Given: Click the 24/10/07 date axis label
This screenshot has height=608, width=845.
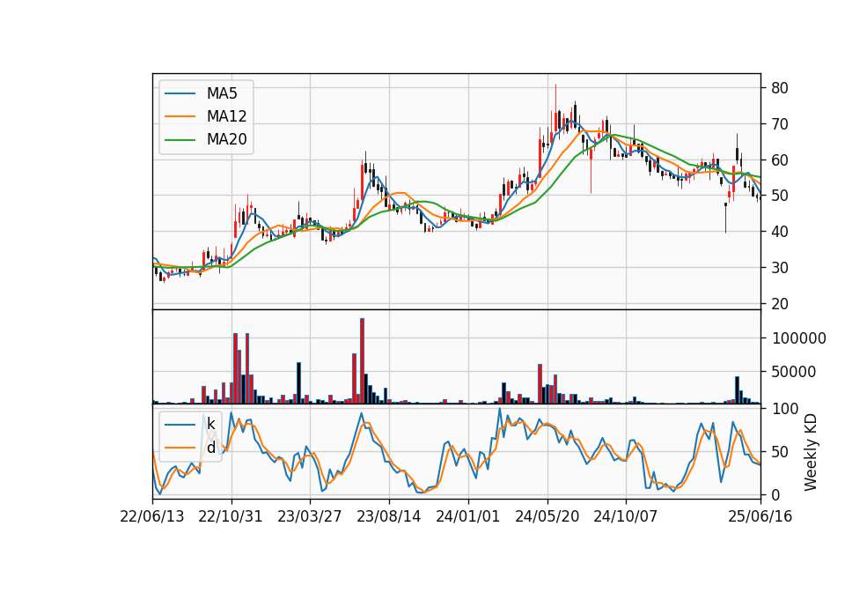Looking at the screenshot, I should click(x=626, y=516).
